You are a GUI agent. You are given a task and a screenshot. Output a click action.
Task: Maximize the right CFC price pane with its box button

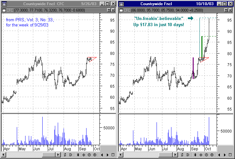226,10
